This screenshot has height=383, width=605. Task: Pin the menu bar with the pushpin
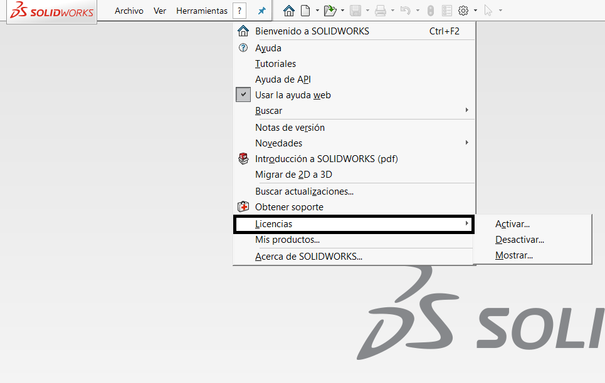(262, 11)
